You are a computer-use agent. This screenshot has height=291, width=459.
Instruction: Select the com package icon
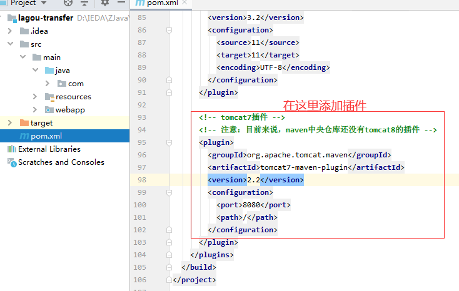pyautogui.click(x=62, y=83)
